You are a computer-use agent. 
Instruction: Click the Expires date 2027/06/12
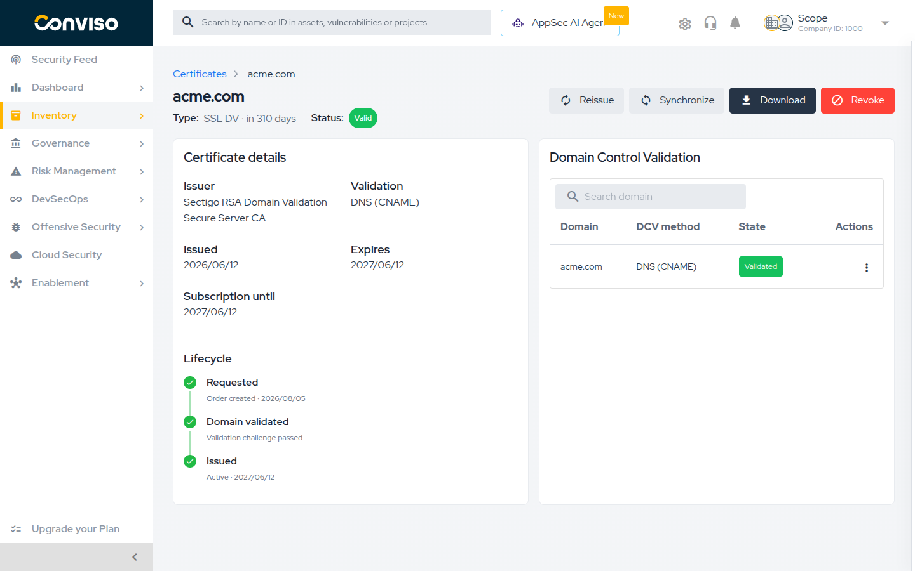(377, 265)
